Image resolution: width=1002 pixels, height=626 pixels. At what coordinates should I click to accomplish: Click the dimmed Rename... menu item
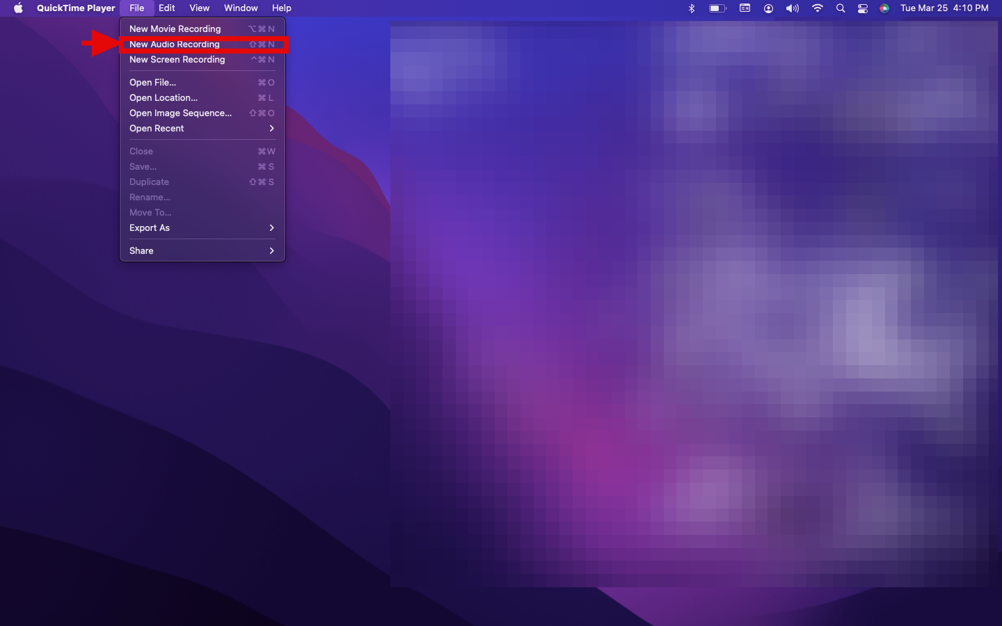[x=202, y=197]
